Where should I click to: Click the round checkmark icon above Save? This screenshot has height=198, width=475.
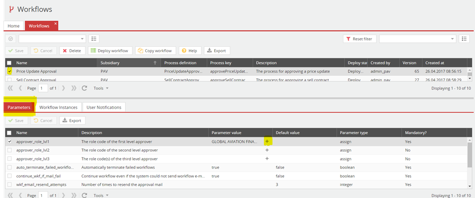[x=11, y=39]
